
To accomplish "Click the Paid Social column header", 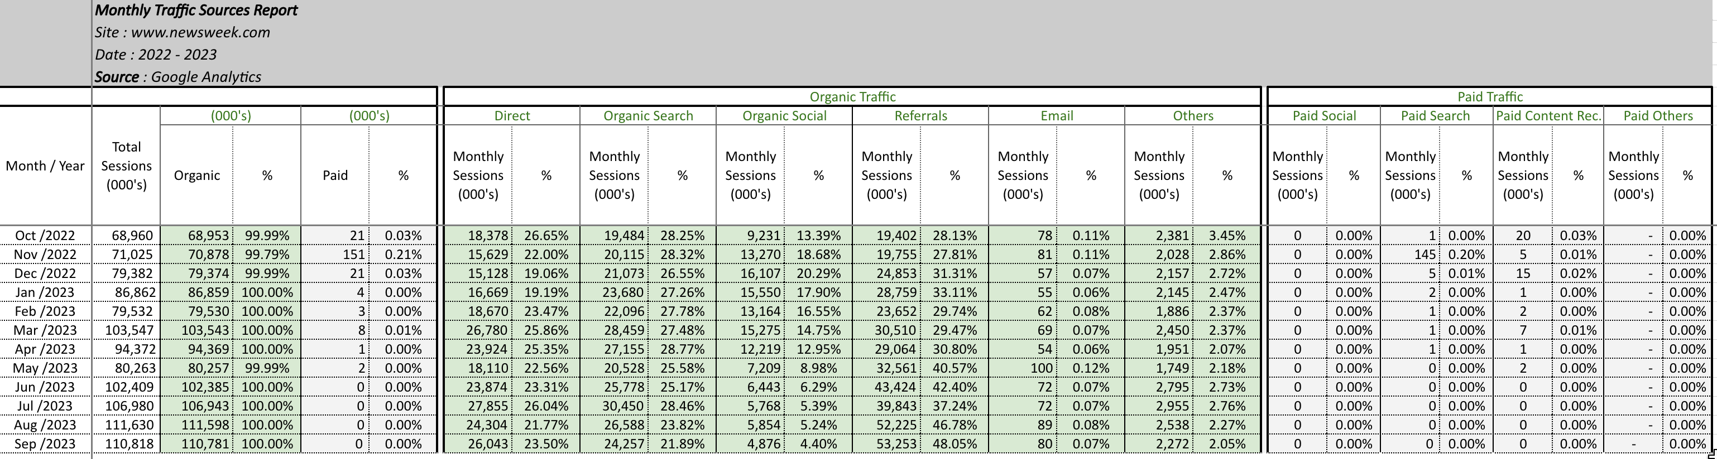I will click(1323, 116).
